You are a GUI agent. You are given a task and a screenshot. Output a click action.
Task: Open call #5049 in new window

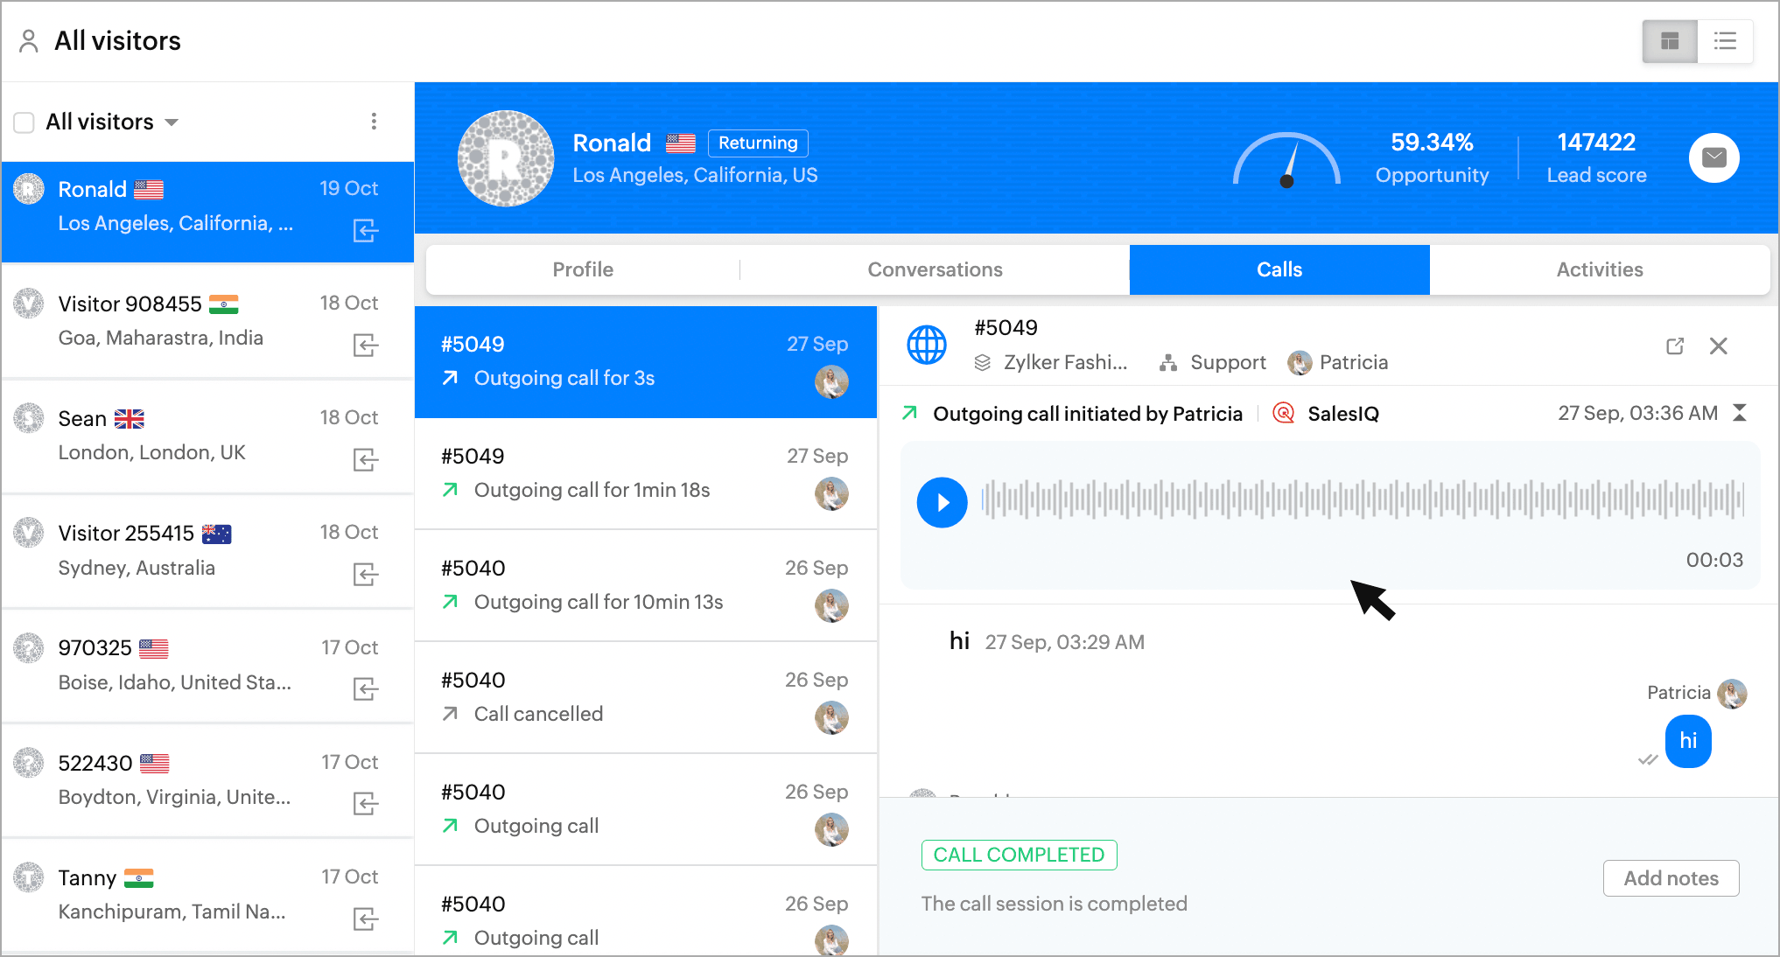point(1674,346)
